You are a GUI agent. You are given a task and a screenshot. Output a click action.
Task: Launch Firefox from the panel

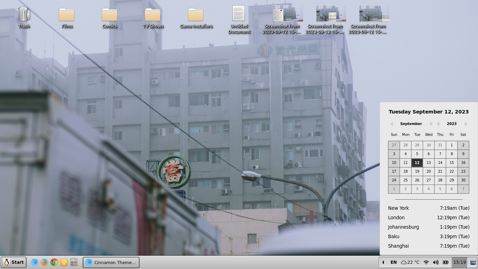(44, 262)
